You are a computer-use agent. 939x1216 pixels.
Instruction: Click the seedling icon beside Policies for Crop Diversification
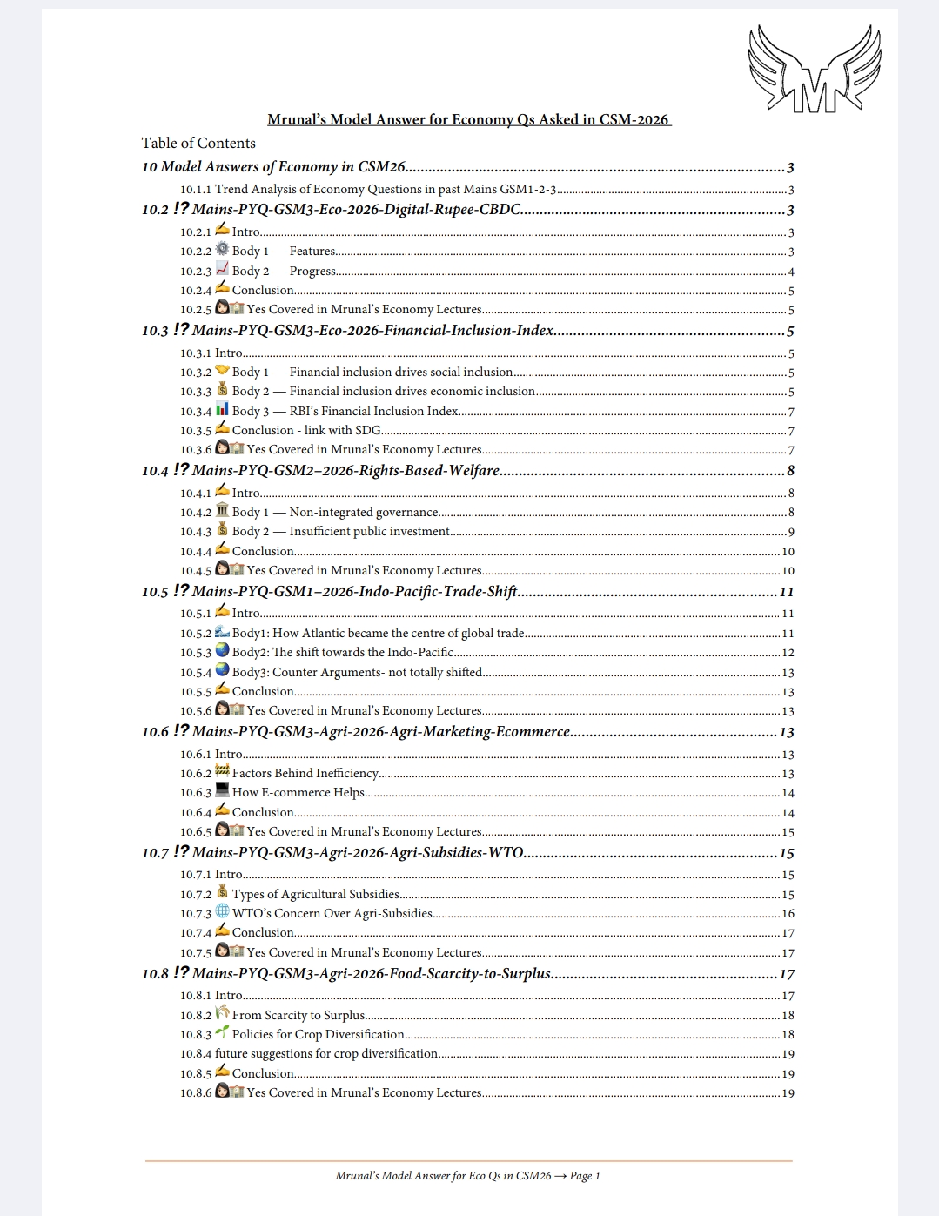coord(222,1032)
